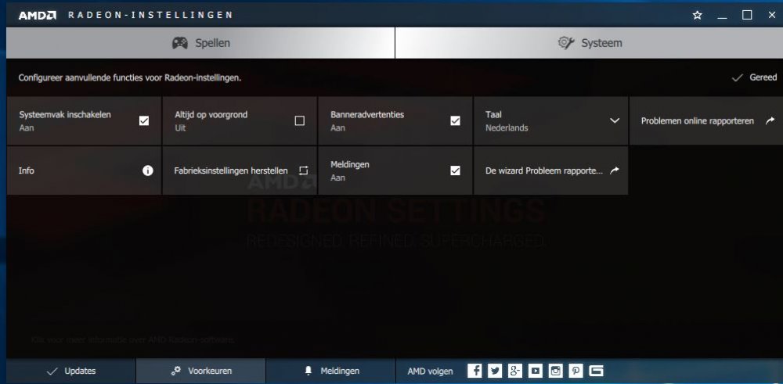The width and height of the screenshot is (783, 384).
Task: Click the checkmark icon beside Gereed
Action: click(x=737, y=77)
